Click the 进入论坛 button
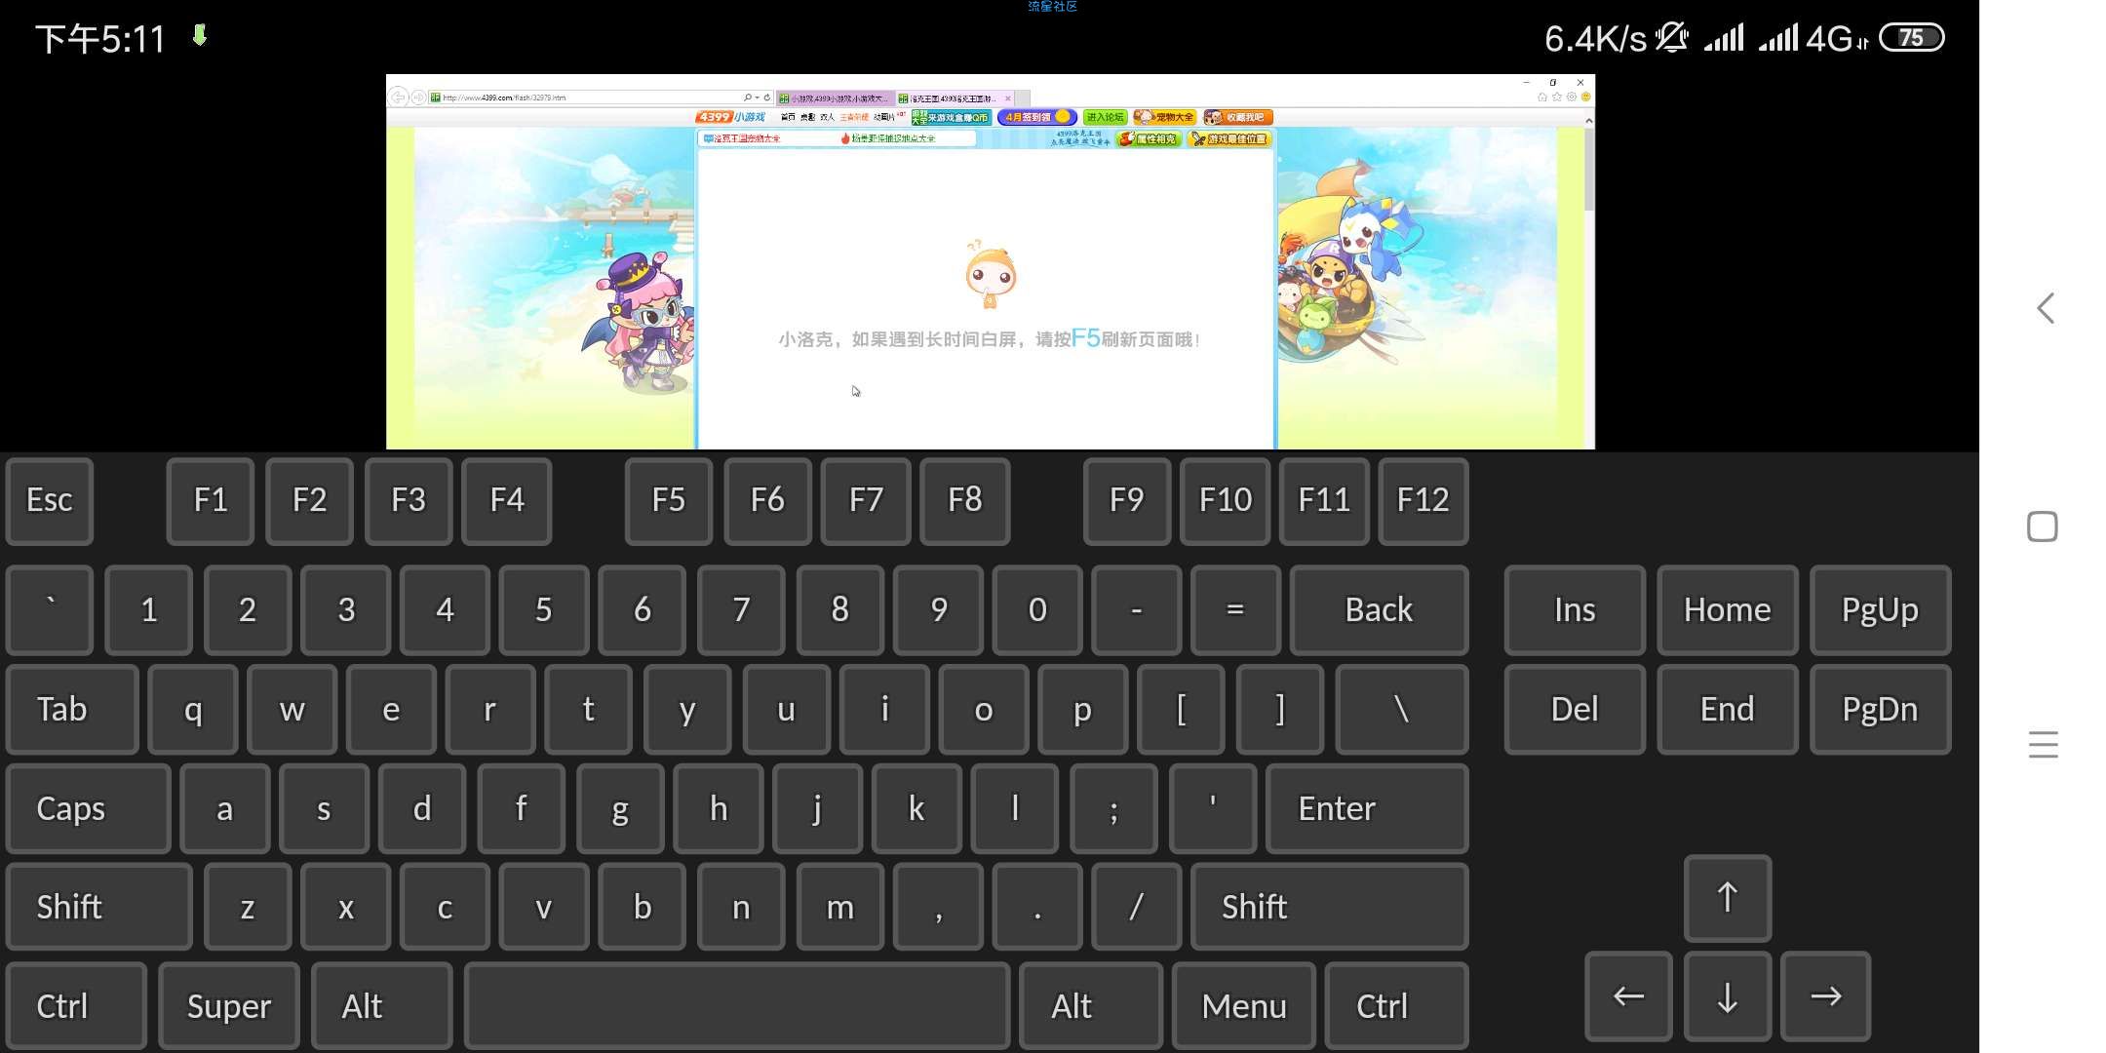The image size is (2106, 1053). [x=1106, y=117]
